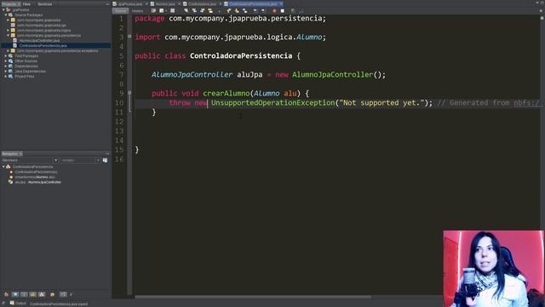Expand the Test Packages node
Screen dimensions: 545x307
click(6, 55)
